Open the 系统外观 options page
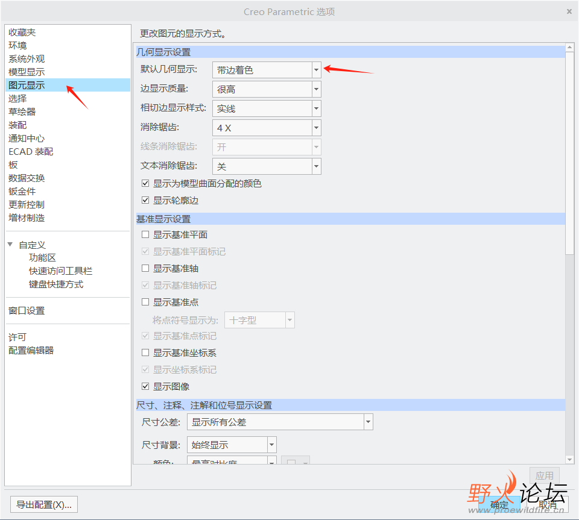Image resolution: width=579 pixels, height=520 pixels. point(27,59)
